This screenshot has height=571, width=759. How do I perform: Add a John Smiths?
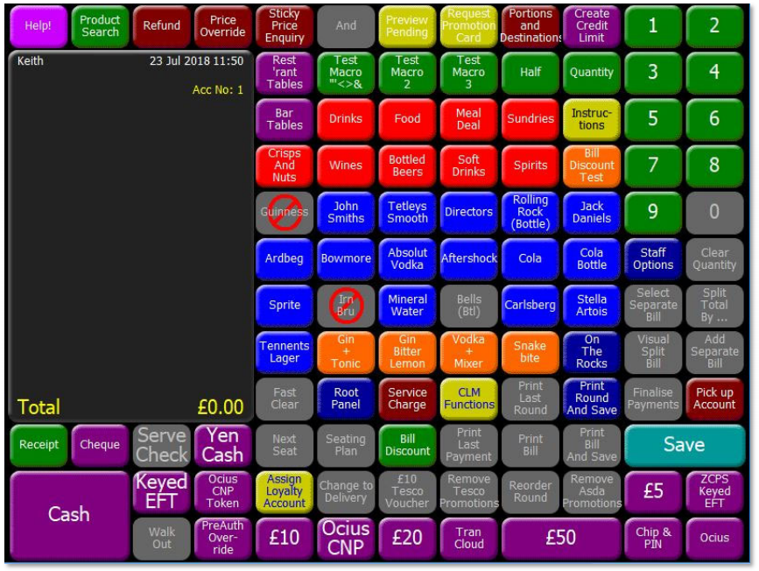pyautogui.click(x=346, y=212)
